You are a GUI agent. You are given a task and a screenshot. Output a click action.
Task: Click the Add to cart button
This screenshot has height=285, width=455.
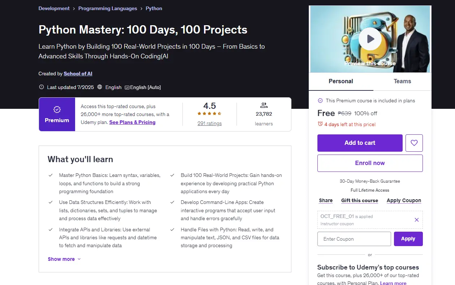pyautogui.click(x=360, y=143)
